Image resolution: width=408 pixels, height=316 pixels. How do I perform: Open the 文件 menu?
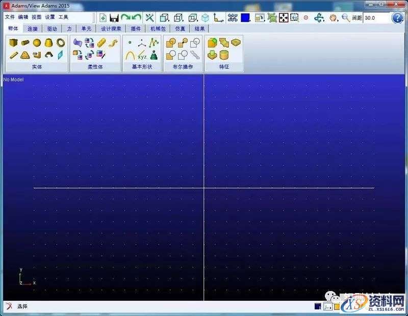[10, 17]
